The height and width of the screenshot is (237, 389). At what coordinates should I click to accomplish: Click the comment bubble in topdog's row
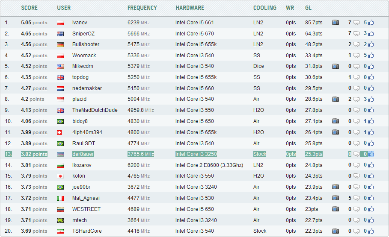356,77
